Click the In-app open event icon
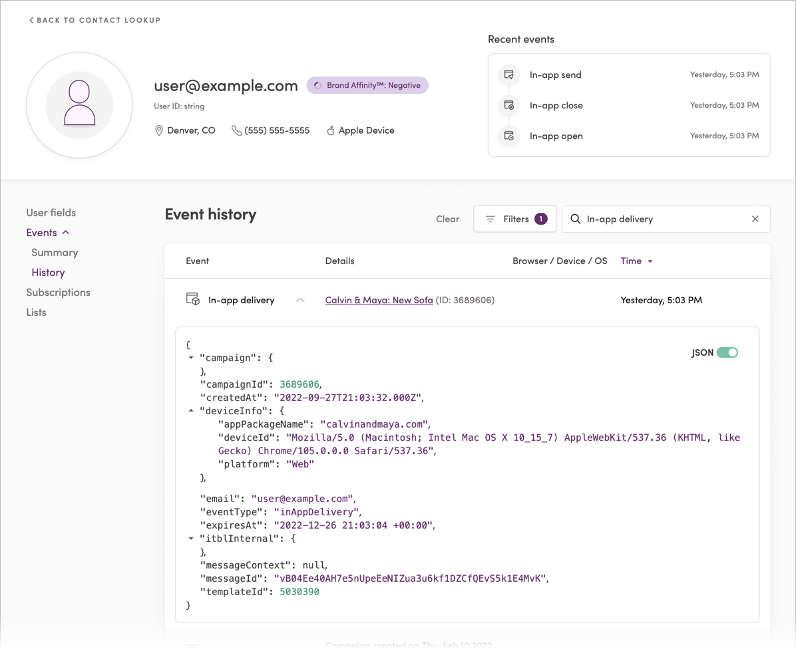The height and width of the screenshot is (649, 796). click(508, 136)
